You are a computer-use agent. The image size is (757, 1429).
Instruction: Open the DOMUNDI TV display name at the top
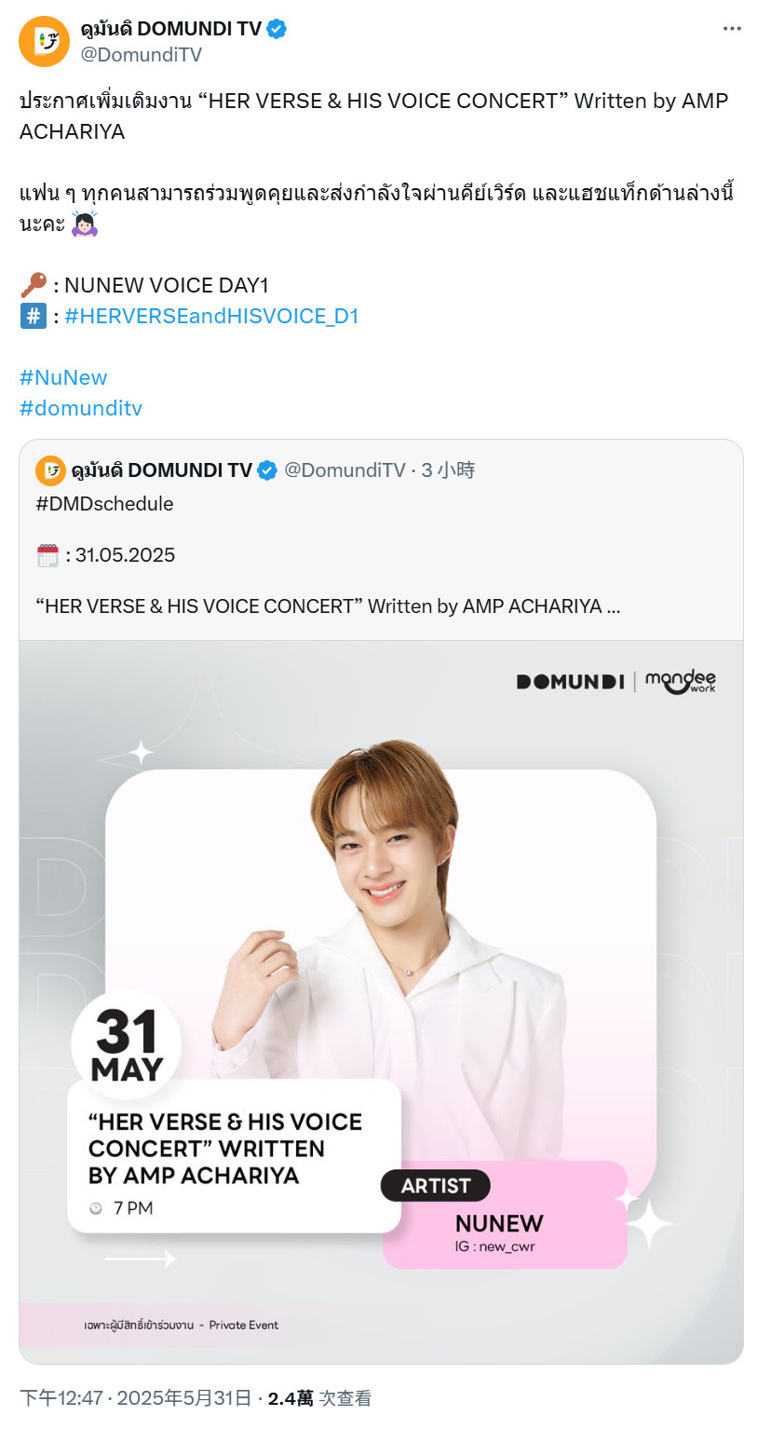[171, 29]
